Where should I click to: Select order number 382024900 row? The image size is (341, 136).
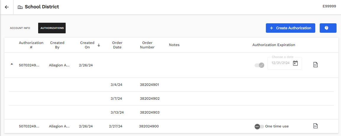tap(149, 126)
